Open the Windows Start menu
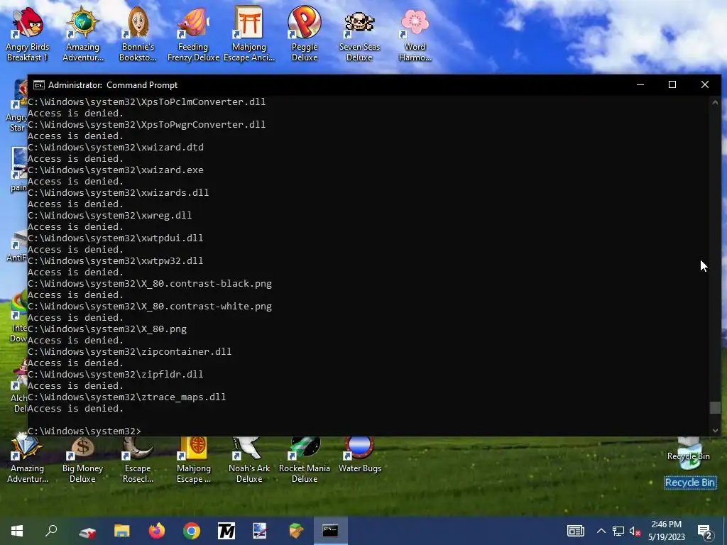 tap(17, 531)
